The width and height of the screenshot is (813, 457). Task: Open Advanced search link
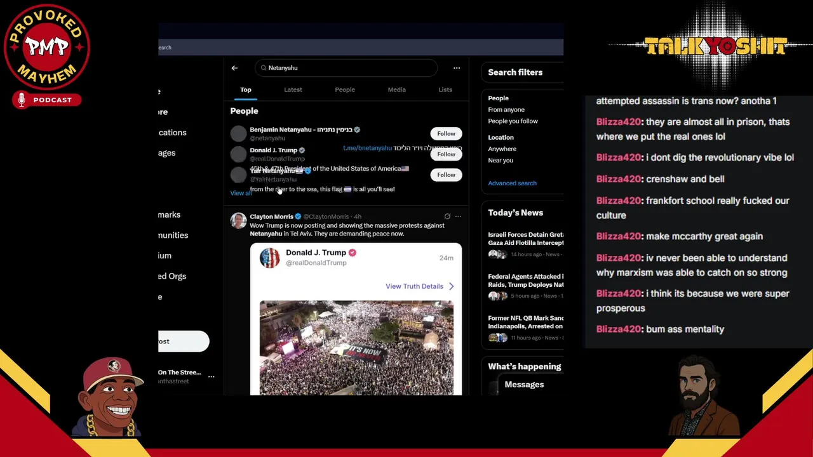(x=512, y=183)
